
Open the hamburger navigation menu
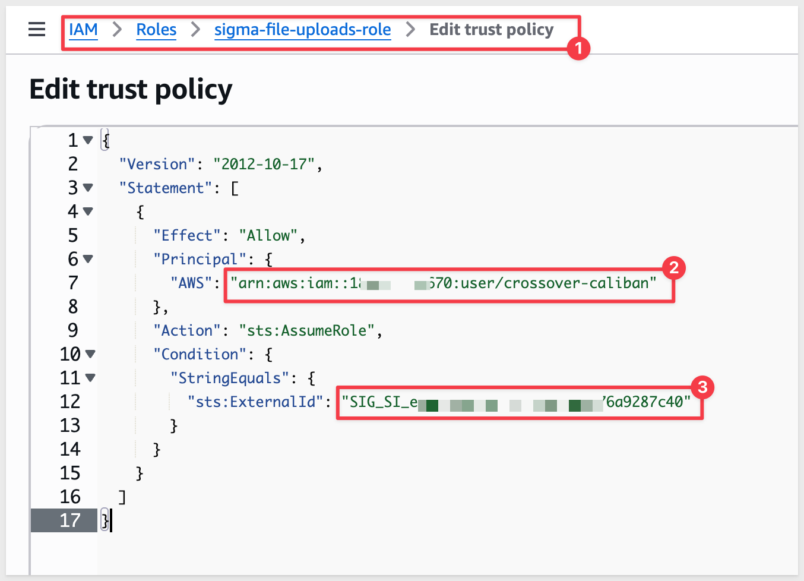point(37,29)
